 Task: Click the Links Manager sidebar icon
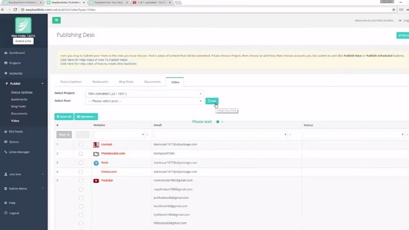tap(6, 152)
